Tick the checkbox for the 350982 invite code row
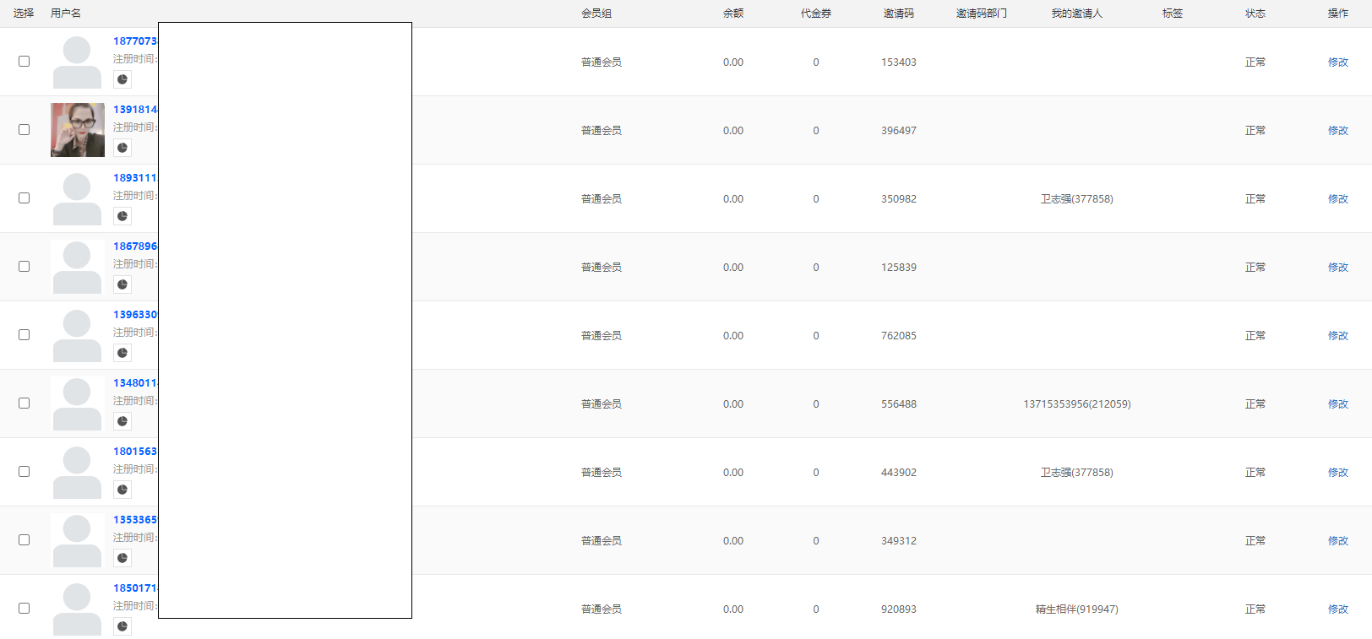 pyautogui.click(x=24, y=198)
